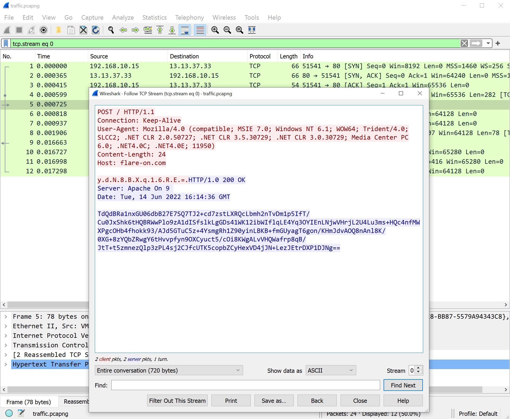This screenshot has width=510, height=419.
Task: Click the capture options gear icon
Action: (44, 30)
